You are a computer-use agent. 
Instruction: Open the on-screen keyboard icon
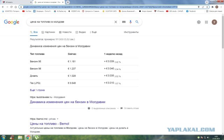point(124,22)
